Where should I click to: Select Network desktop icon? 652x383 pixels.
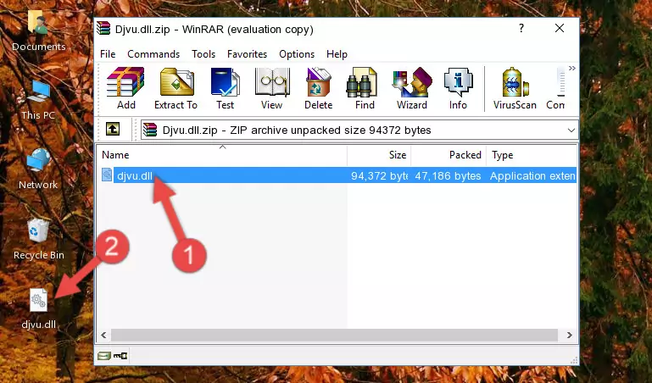tap(38, 169)
